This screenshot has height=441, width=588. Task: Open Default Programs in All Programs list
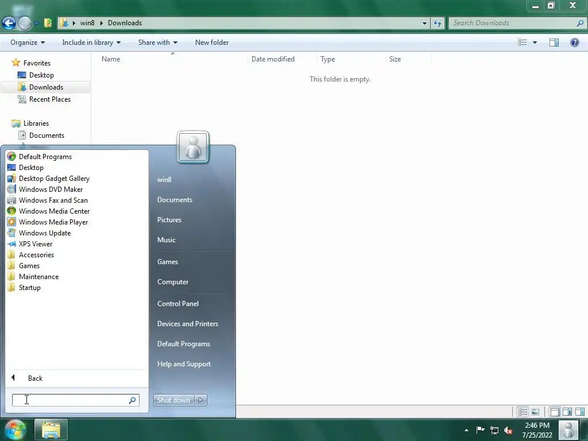tap(45, 157)
